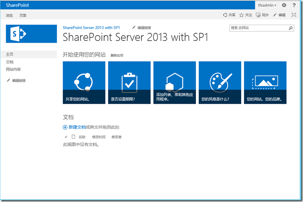Remove the getting started section via 删除此项
Image resolution: width=303 pixels, height=202 pixels.
coord(117,56)
